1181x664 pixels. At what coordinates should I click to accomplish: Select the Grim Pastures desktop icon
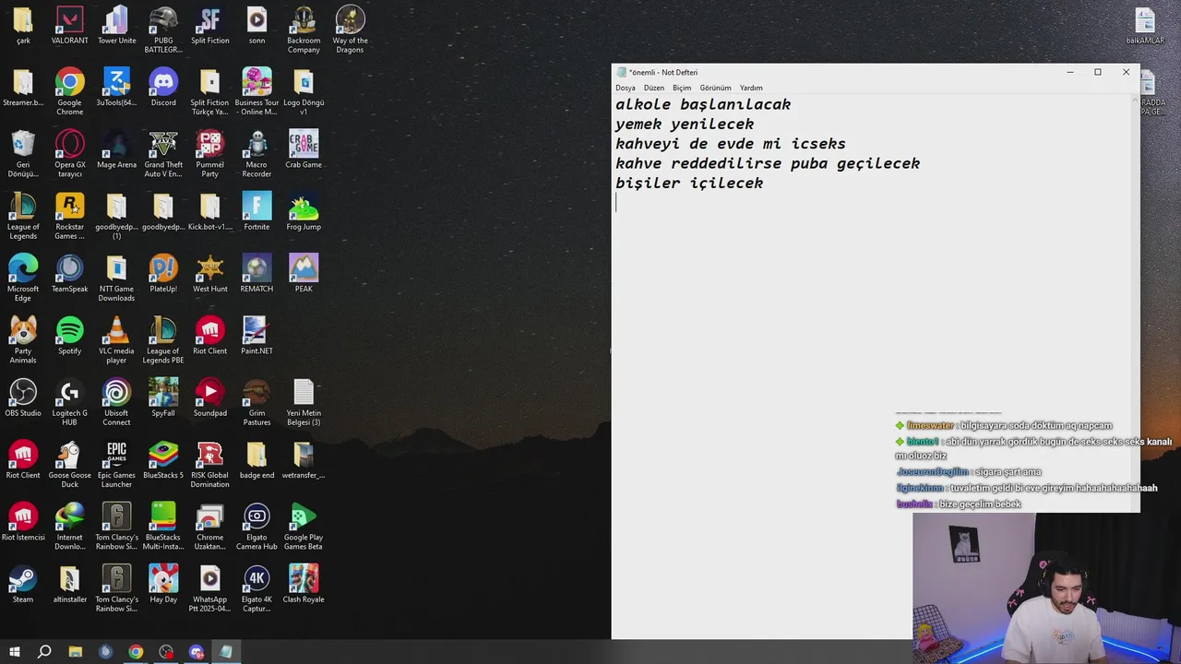click(256, 402)
